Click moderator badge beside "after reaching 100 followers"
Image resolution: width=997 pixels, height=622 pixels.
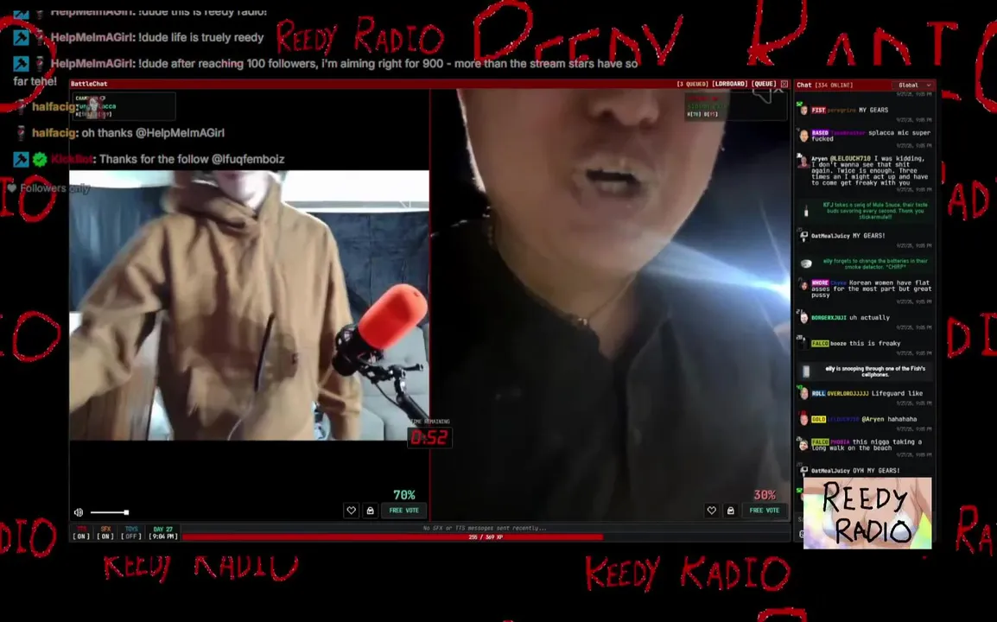(21, 64)
